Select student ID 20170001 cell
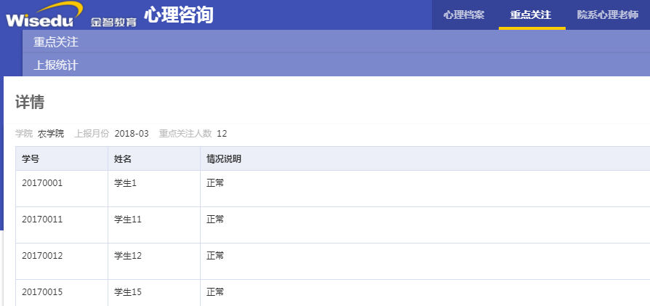This screenshot has height=306, width=650. [x=62, y=189]
